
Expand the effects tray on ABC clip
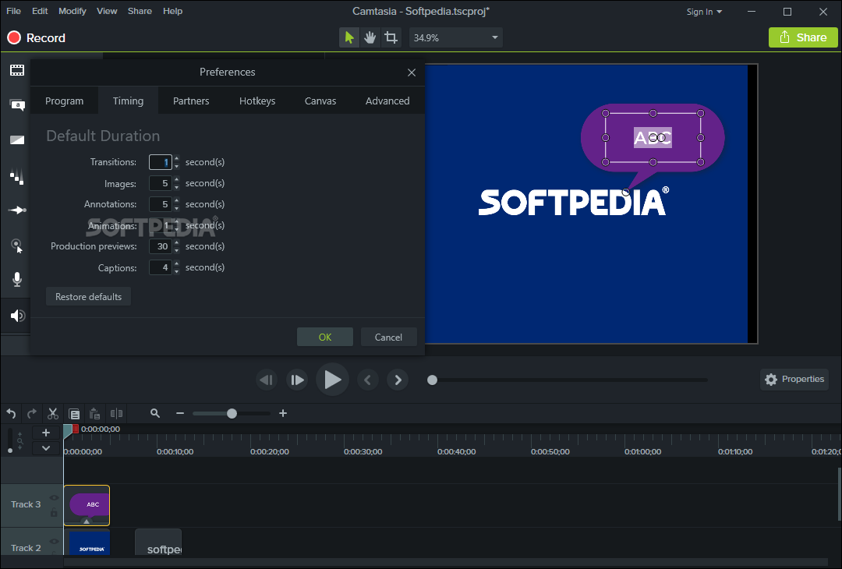pyautogui.click(x=87, y=521)
